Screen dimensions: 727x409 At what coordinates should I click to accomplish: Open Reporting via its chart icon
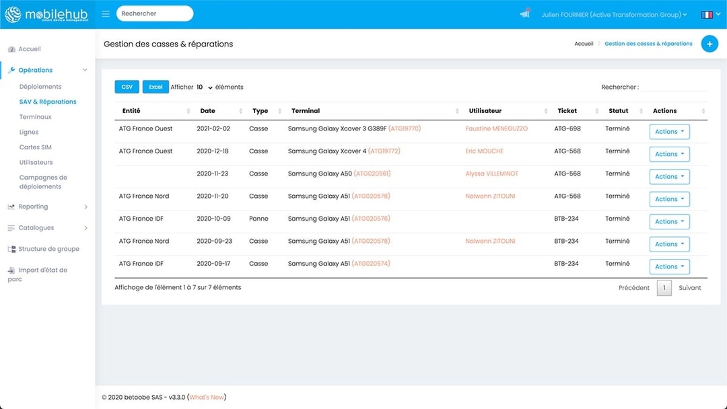[x=11, y=207]
